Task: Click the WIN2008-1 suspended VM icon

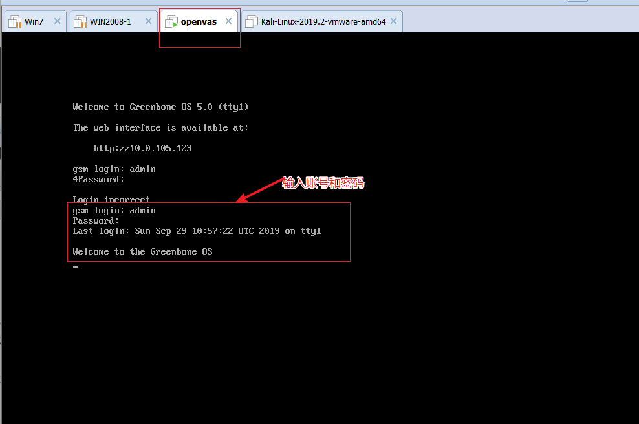Action: coord(80,21)
